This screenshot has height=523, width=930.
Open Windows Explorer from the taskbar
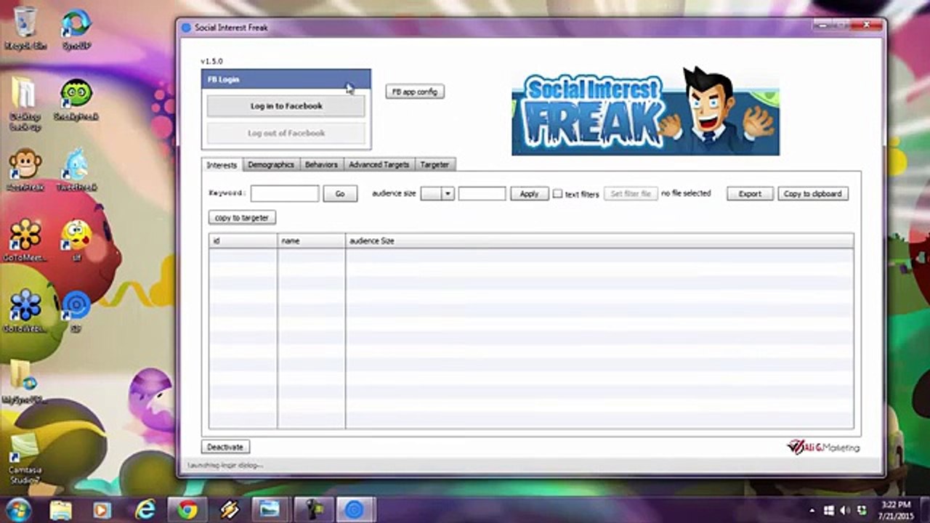coord(61,510)
